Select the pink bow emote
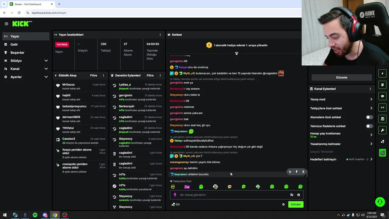 coord(187,186)
